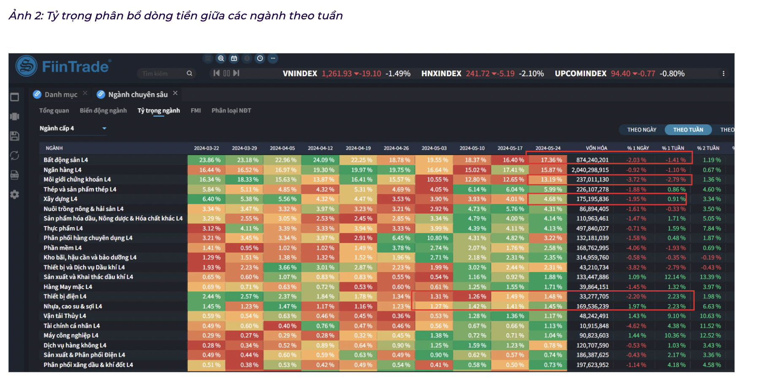Click the magnifier icon in search box

pyautogui.click(x=189, y=73)
